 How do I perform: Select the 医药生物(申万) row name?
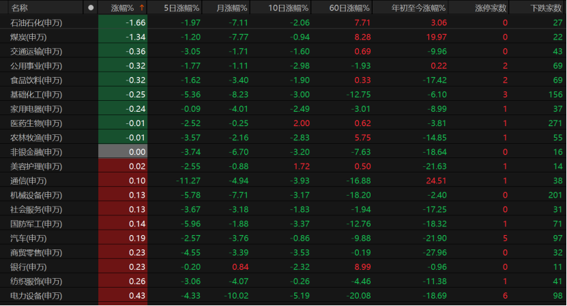(36, 123)
